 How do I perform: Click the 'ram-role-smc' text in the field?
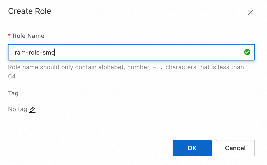(x=35, y=53)
